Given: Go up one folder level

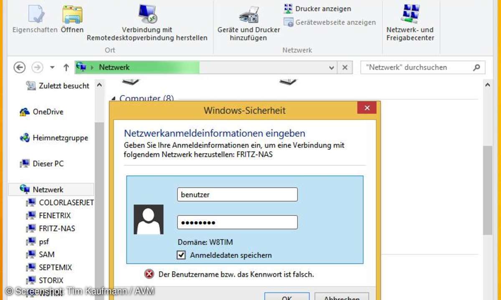Looking at the screenshot, I should [x=66, y=67].
